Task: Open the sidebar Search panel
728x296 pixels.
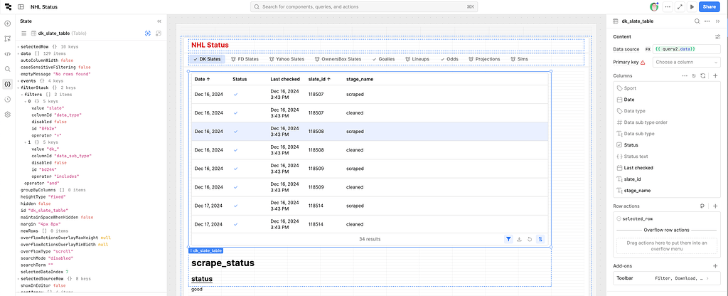Action: click(7, 69)
